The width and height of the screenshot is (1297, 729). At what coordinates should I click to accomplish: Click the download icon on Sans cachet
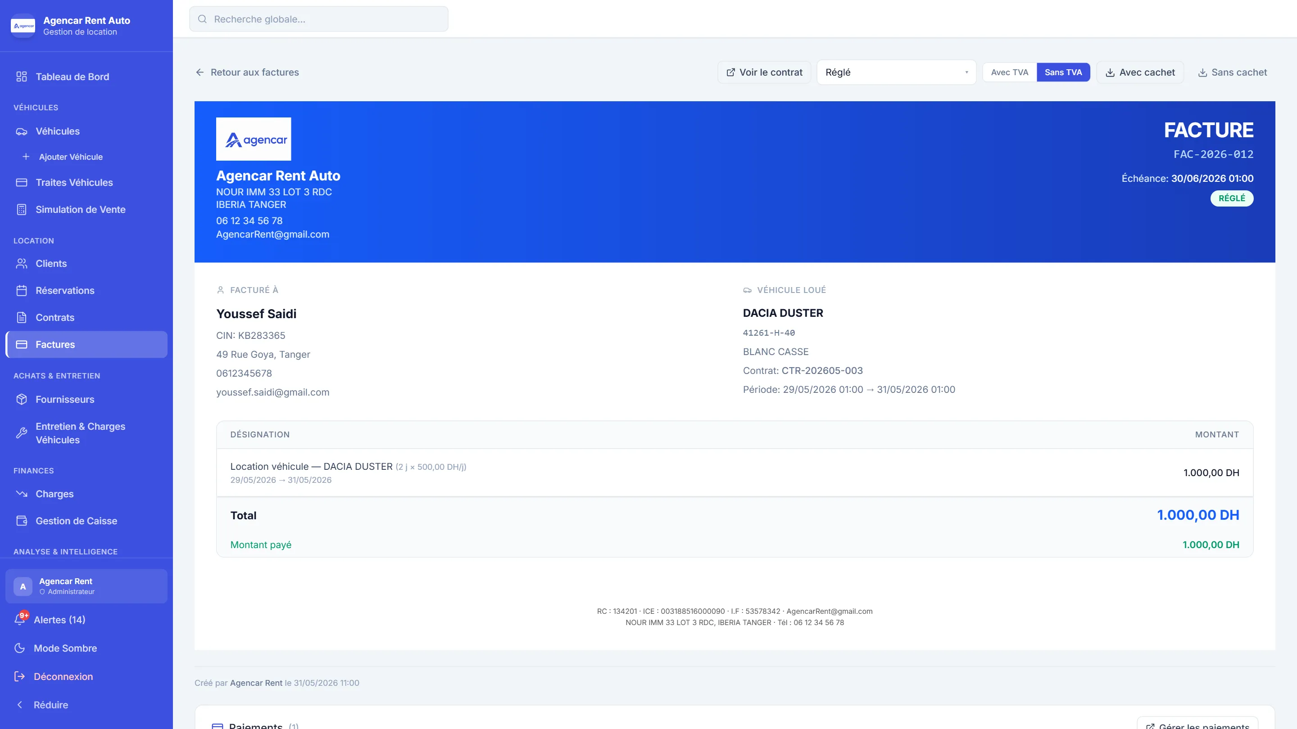1202,72
